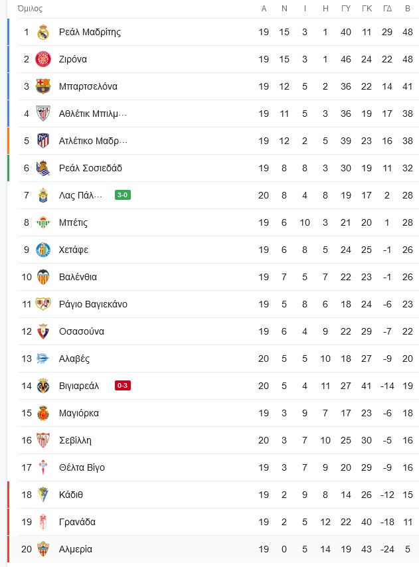Select the Ράγιο Βαγιεκάνο team name
The image size is (419, 567).
click(x=93, y=304)
